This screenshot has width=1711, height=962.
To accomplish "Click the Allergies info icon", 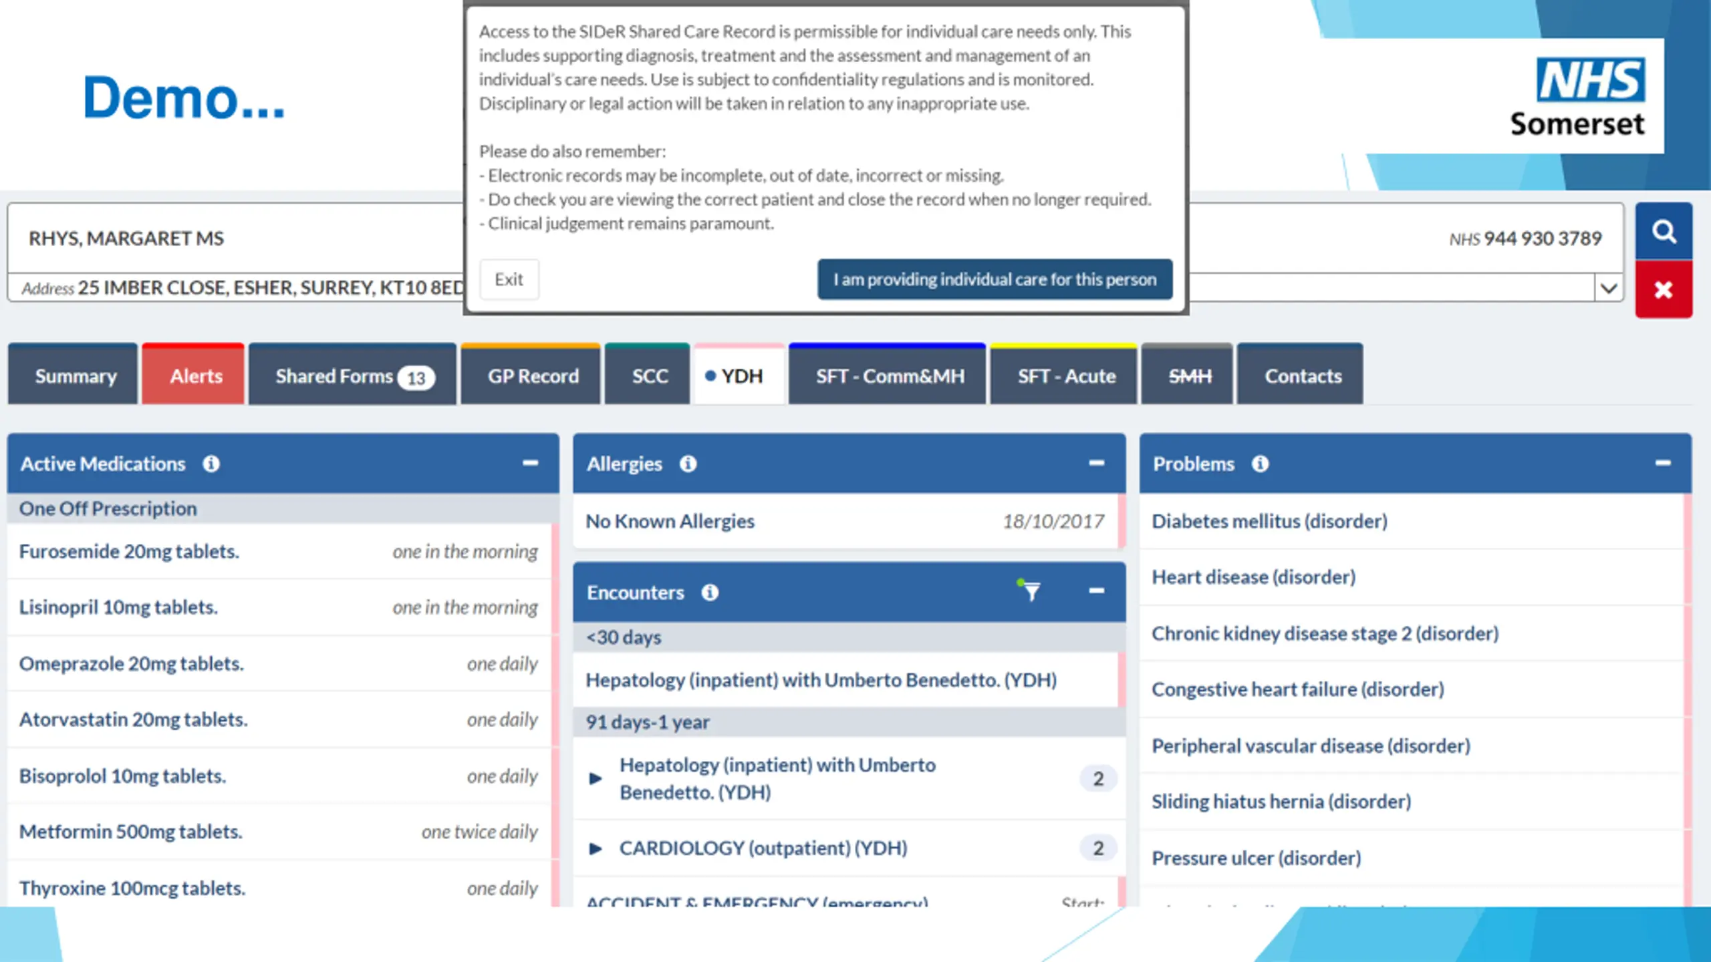I will 688,464.
